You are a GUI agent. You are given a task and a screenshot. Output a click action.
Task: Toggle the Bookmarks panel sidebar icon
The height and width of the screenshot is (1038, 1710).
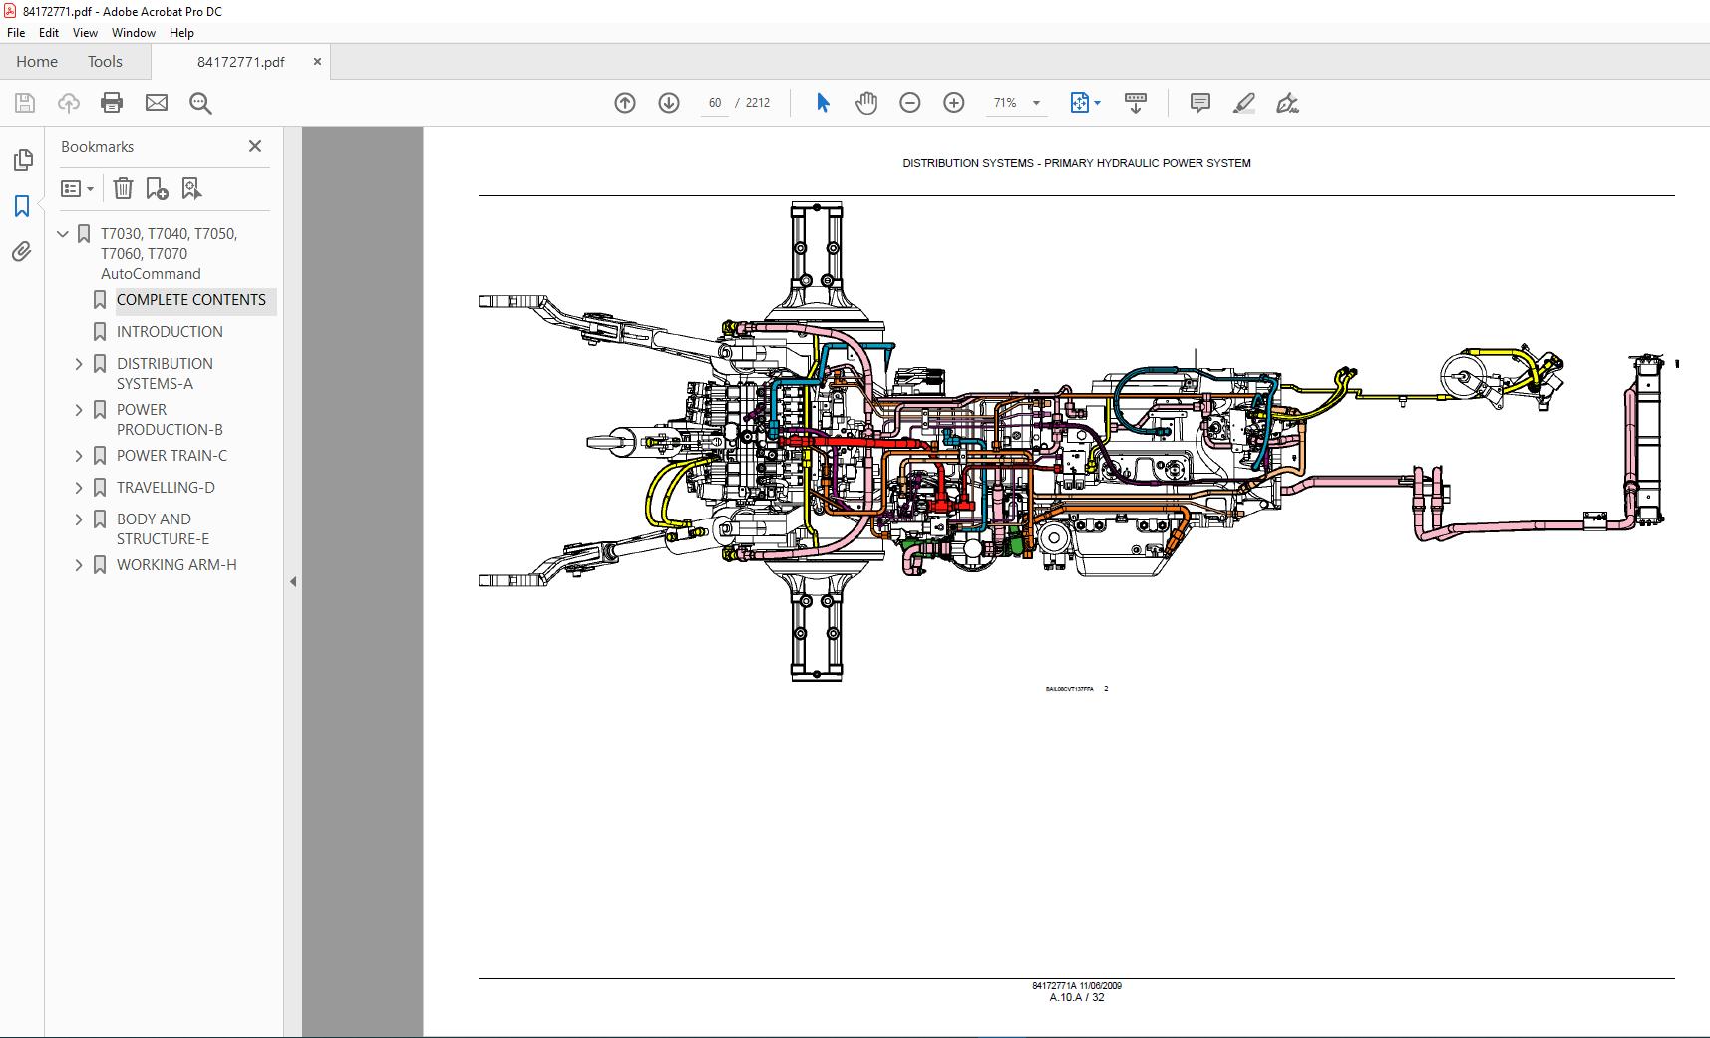[x=22, y=206]
